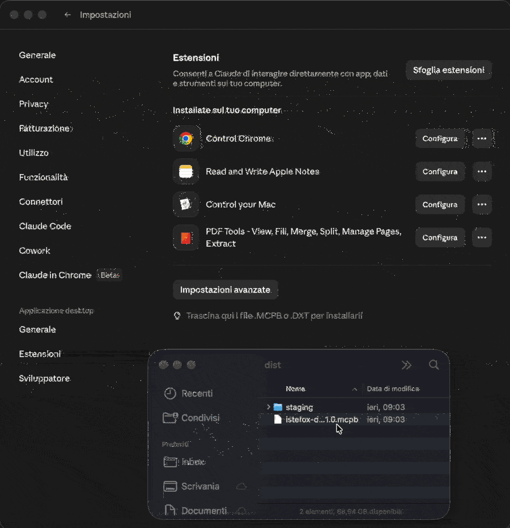Select Inbox in Finder sidebar
This screenshot has width=510, height=528.
coord(193,462)
